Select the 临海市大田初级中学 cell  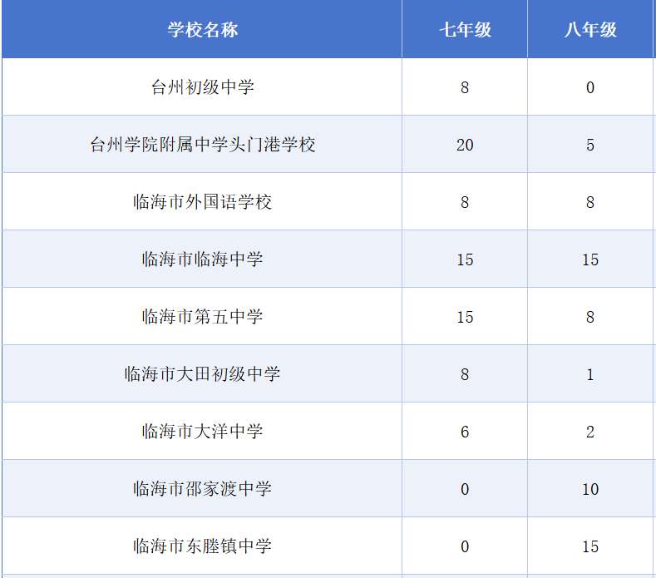[202, 373]
